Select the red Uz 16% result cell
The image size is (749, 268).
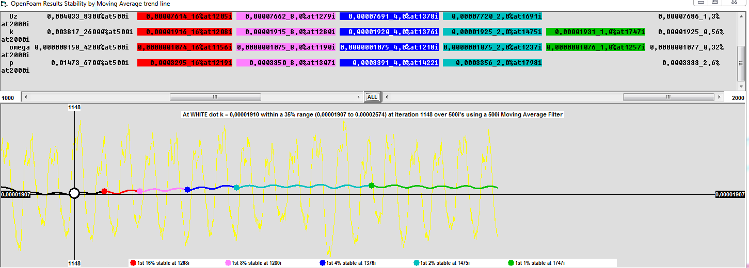click(185, 16)
